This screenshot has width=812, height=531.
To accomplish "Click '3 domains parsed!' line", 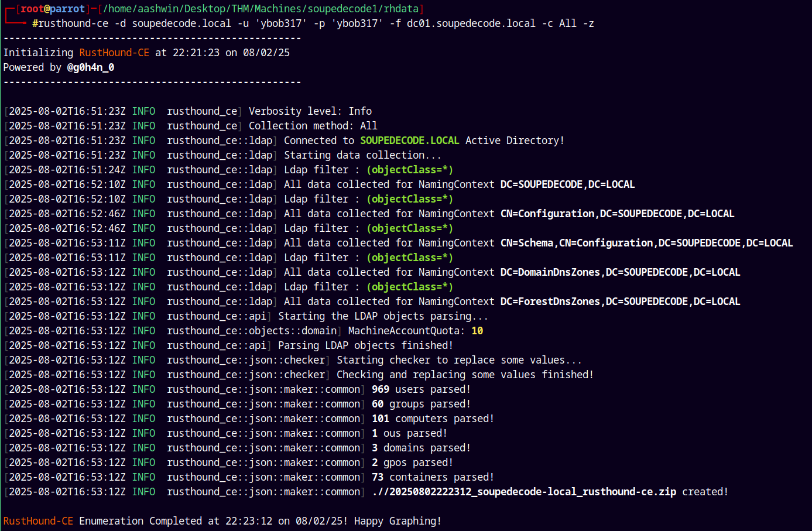I will point(422,448).
